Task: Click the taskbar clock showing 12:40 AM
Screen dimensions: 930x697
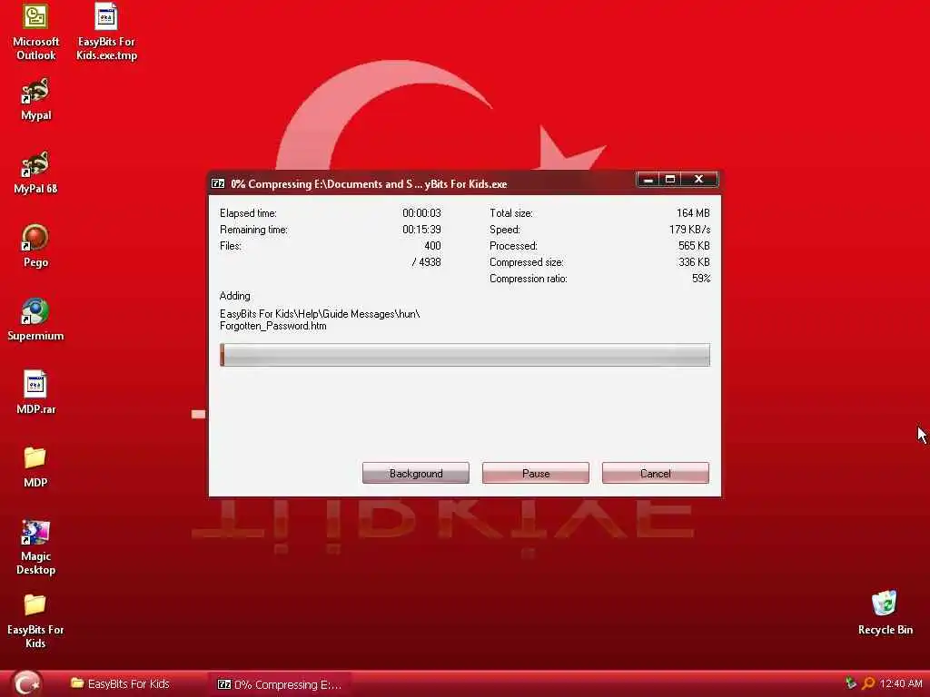Action: [x=900, y=683]
